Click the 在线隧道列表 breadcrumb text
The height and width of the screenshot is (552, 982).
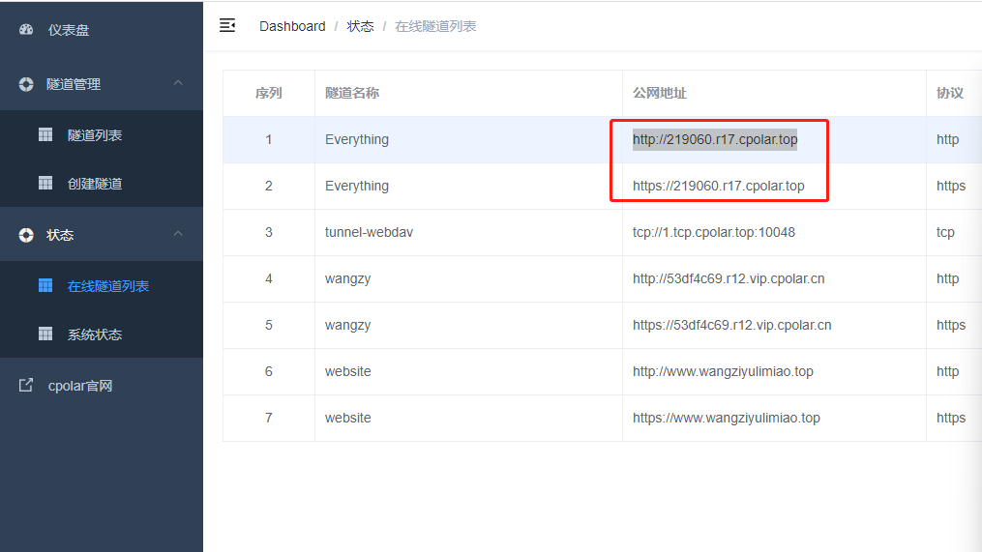click(x=435, y=26)
